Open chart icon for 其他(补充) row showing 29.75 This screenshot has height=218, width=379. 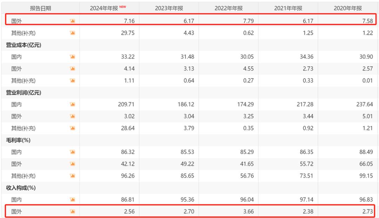point(73,33)
